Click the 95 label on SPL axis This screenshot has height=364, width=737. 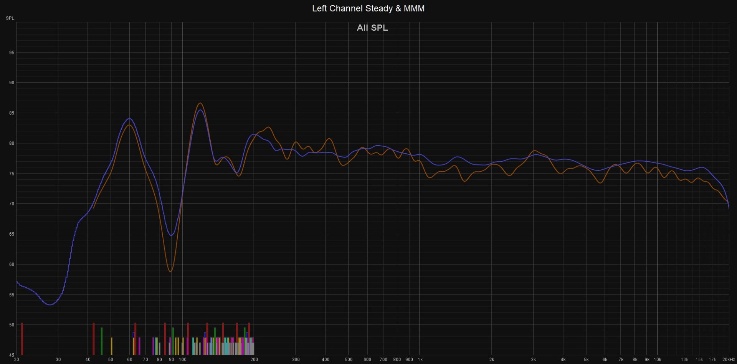coord(12,52)
